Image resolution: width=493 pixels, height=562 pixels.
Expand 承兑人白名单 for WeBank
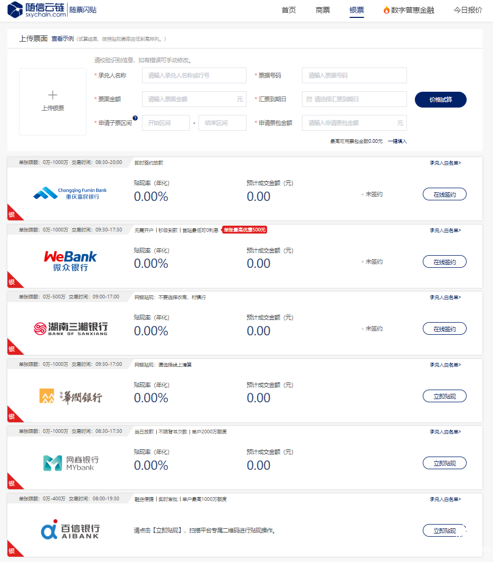(445, 230)
